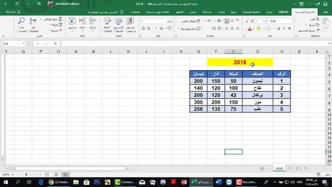
Task: Click the Orientation text angle icon
Action: point(219,21)
